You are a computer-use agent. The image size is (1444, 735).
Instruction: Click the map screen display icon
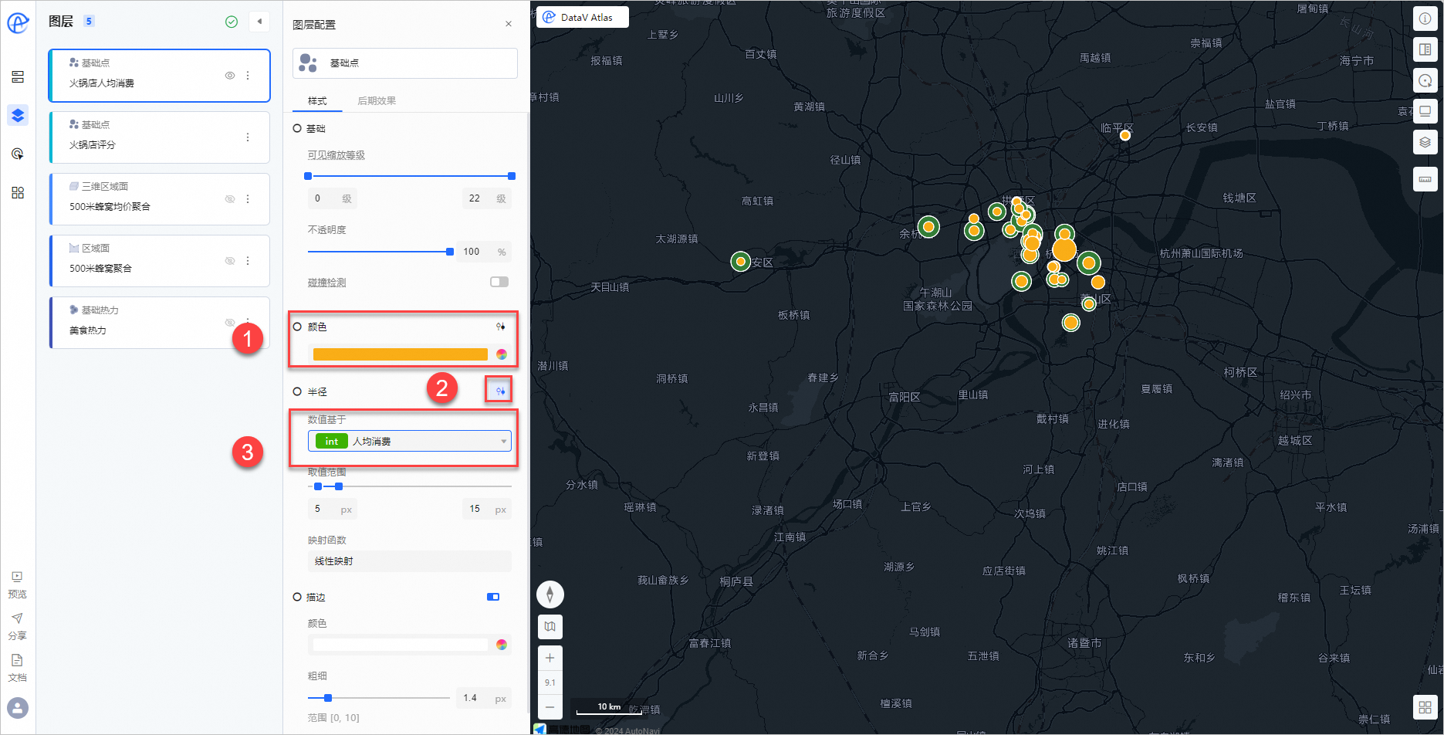point(1425,111)
